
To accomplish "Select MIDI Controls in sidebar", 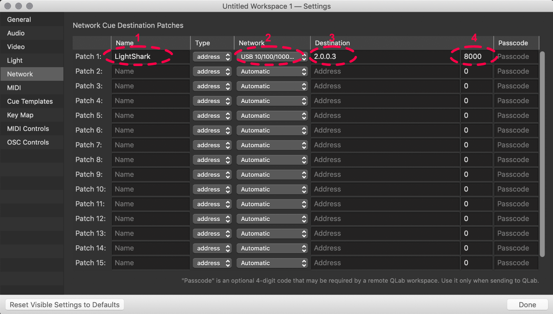I will pyautogui.click(x=32, y=128).
